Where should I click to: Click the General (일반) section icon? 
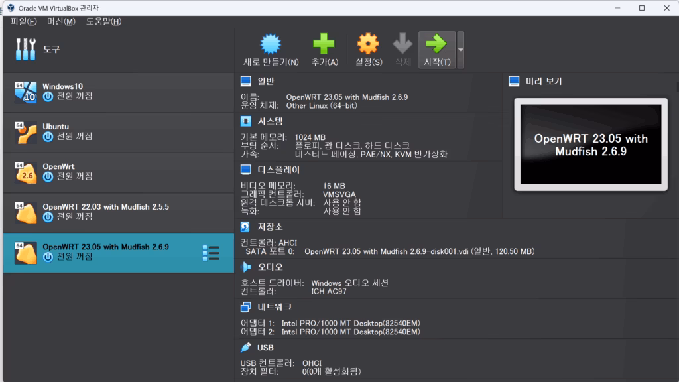point(245,81)
